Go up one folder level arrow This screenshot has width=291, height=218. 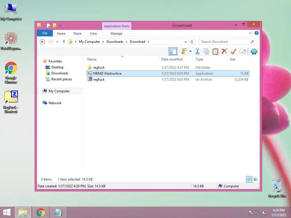point(64,42)
